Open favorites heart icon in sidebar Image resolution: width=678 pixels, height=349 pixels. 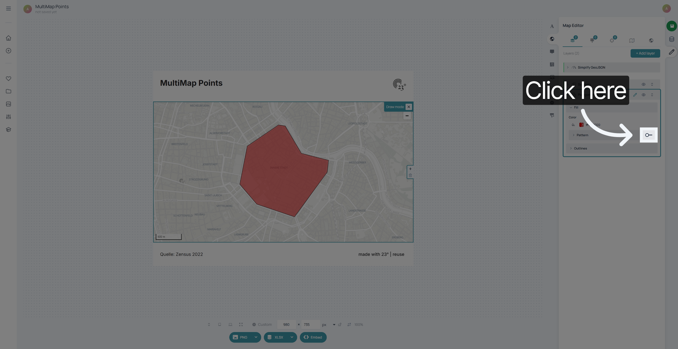[8, 79]
